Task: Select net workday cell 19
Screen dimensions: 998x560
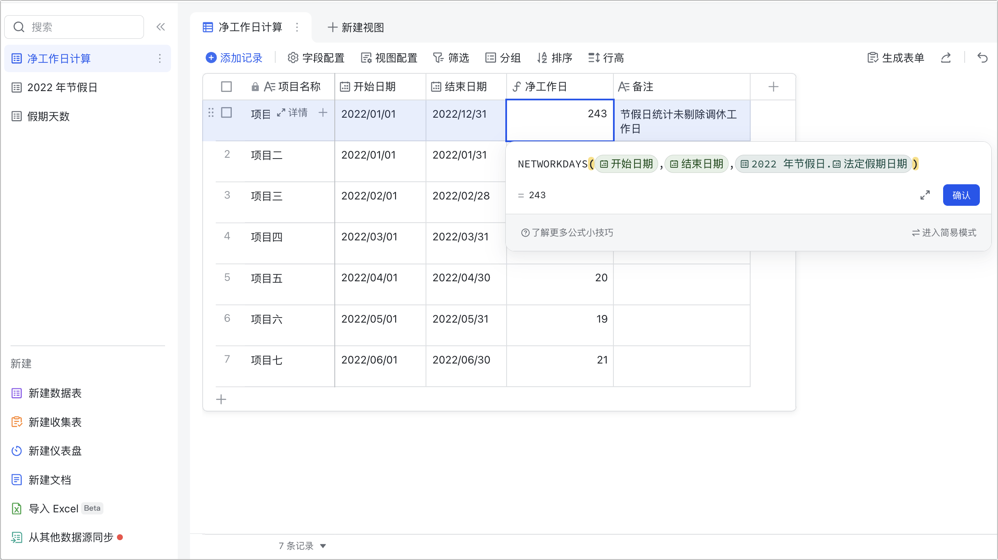Action: (560, 325)
